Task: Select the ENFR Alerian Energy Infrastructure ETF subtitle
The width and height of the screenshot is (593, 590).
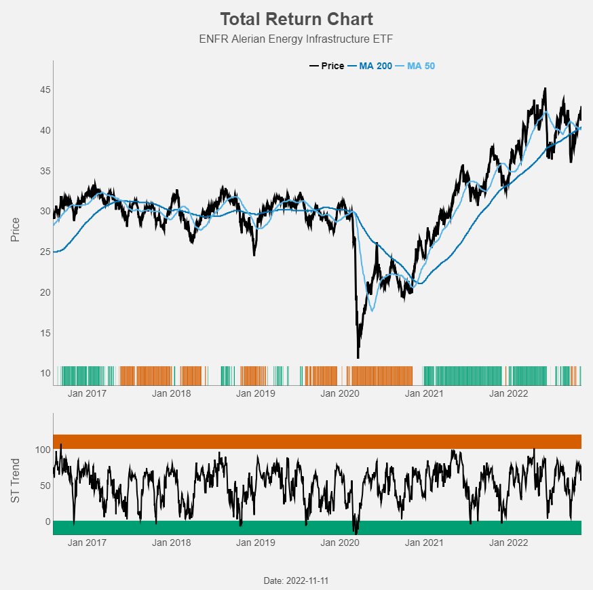Action: (x=296, y=39)
